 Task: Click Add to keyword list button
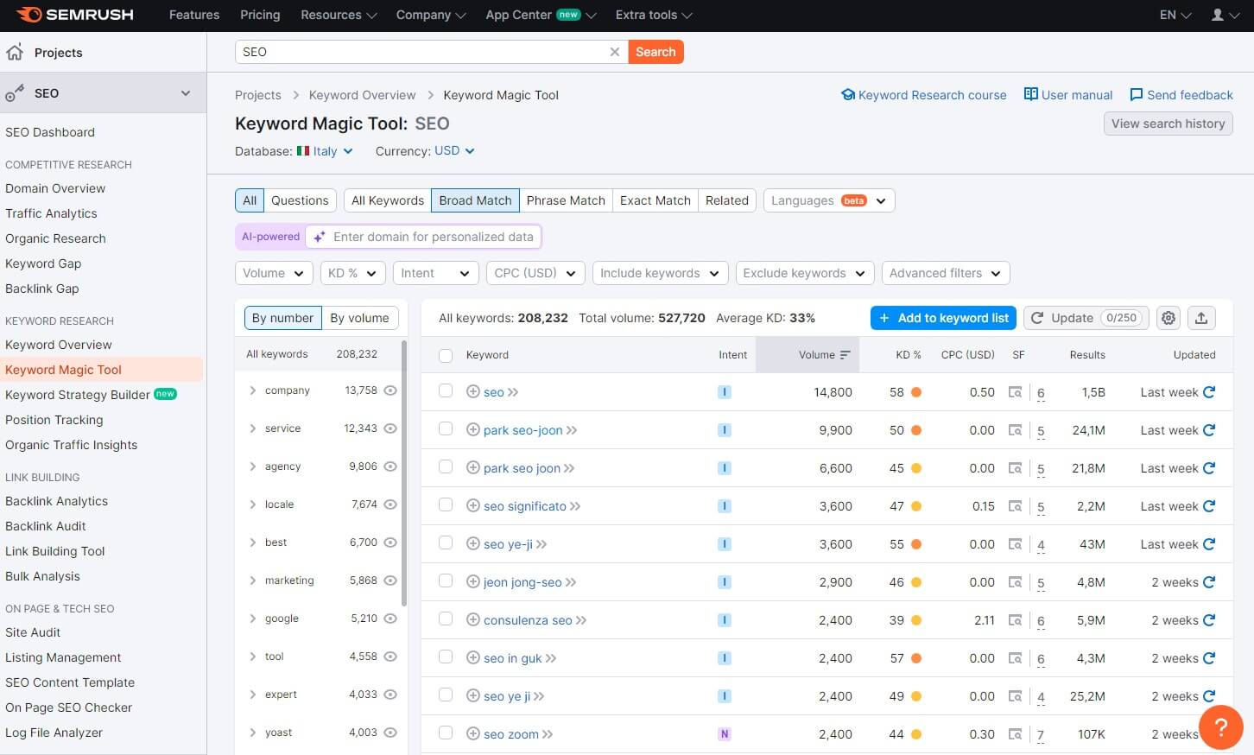(x=943, y=318)
